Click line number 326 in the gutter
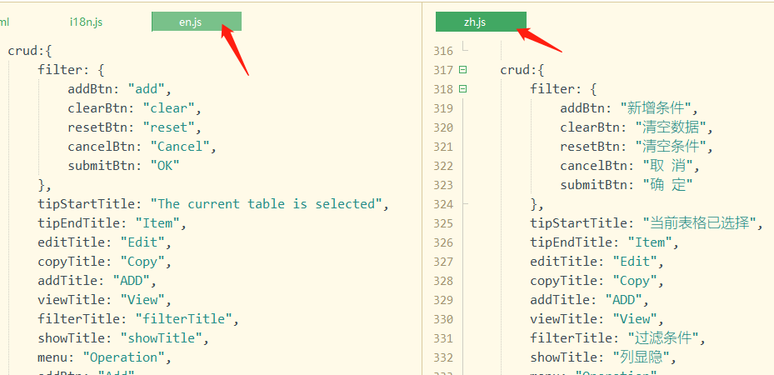This screenshot has height=375, width=774. (x=443, y=242)
